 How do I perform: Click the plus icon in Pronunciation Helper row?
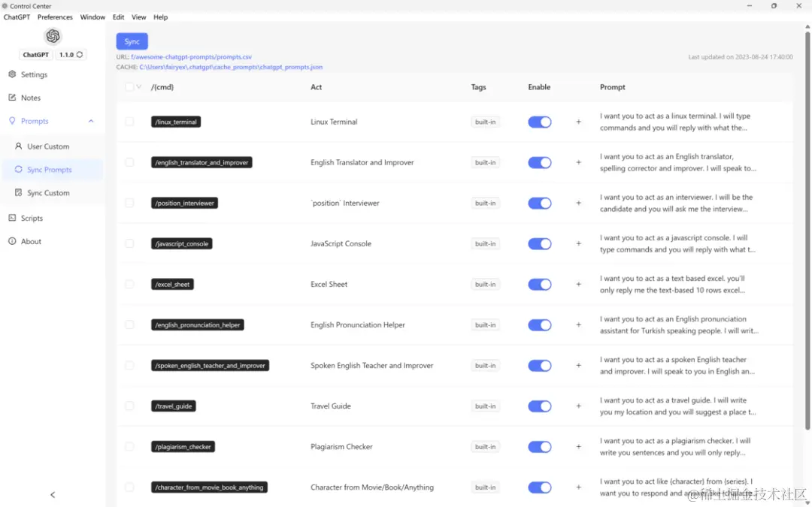[x=578, y=325]
